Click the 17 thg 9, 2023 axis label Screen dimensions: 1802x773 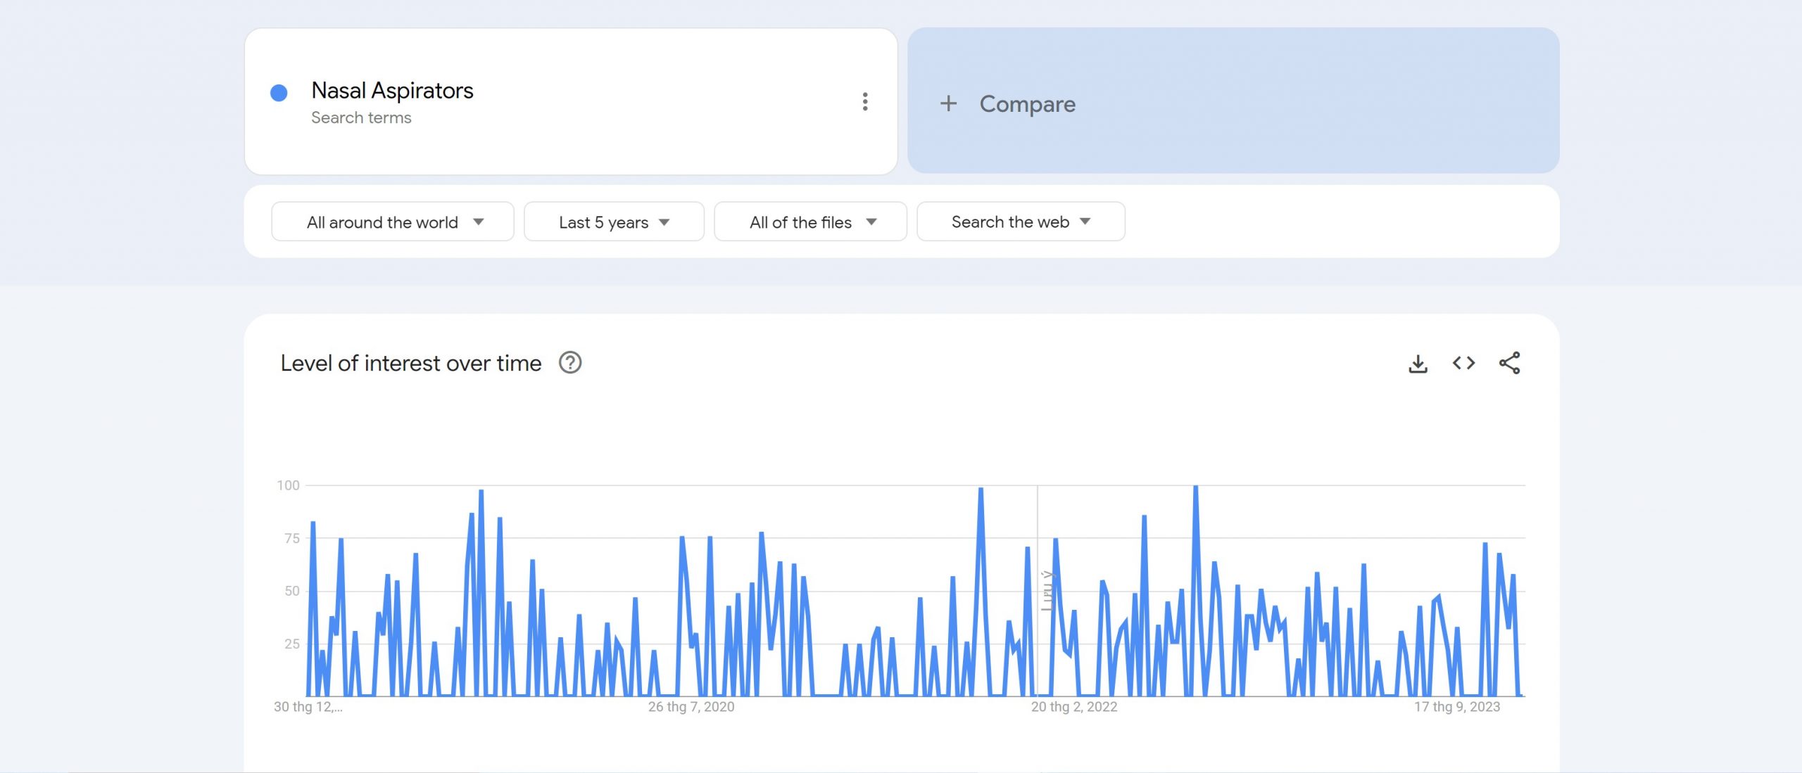[x=1456, y=707]
